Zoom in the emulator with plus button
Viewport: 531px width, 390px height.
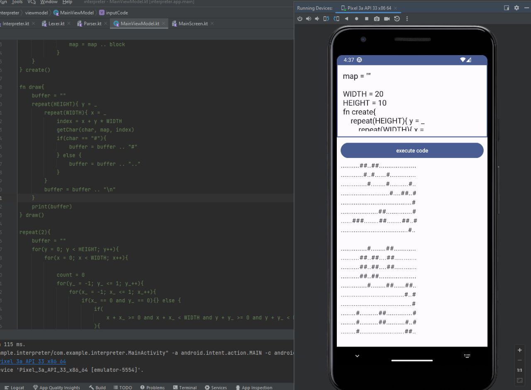point(519,350)
